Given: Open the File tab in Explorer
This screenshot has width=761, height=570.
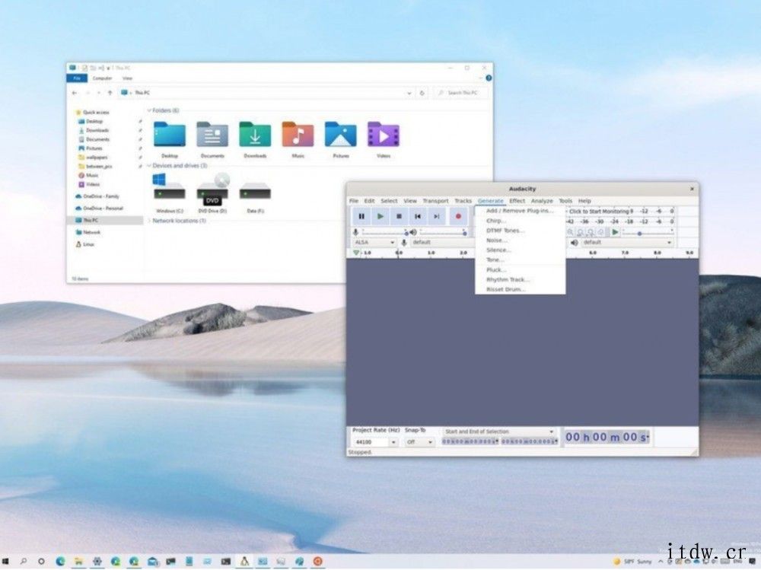Looking at the screenshot, I should [77, 78].
